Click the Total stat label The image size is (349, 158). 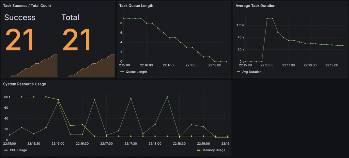[70, 18]
